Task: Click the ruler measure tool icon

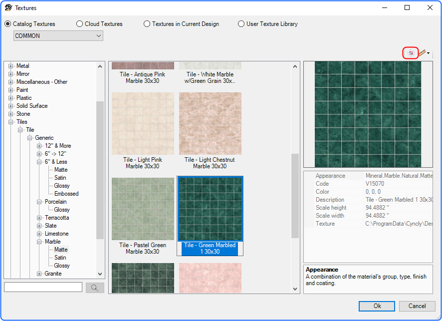Action: (x=422, y=53)
